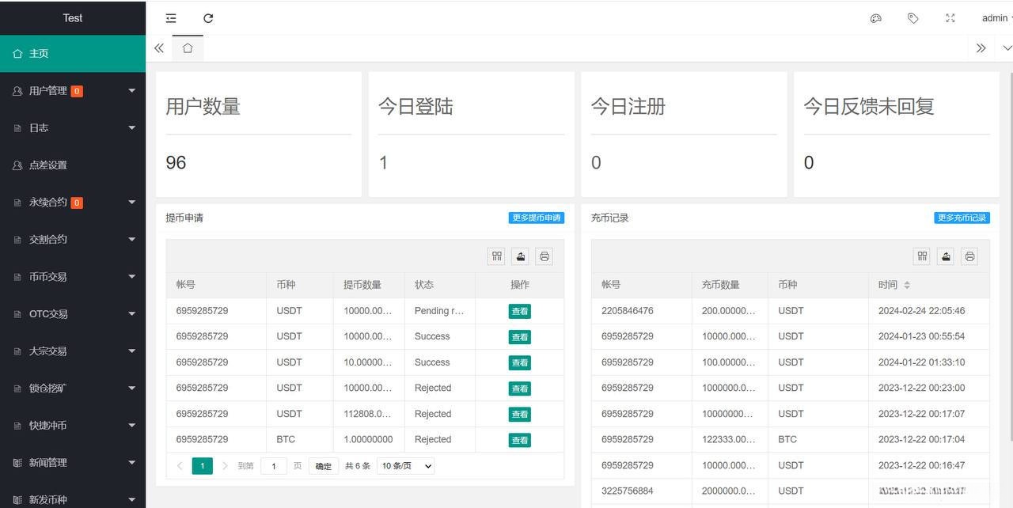
Task: Refresh the page with the reload icon
Action: pos(208,18)
